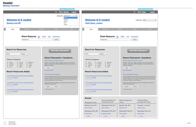This screenshot has width=196, height=127.
Task: Click Browse button in the left Share Resource
Action: coord(56,40)
